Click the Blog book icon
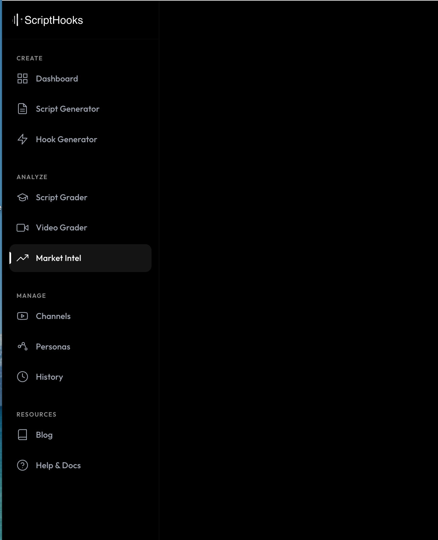Viewport: 438px width, 540px height. 23,435
